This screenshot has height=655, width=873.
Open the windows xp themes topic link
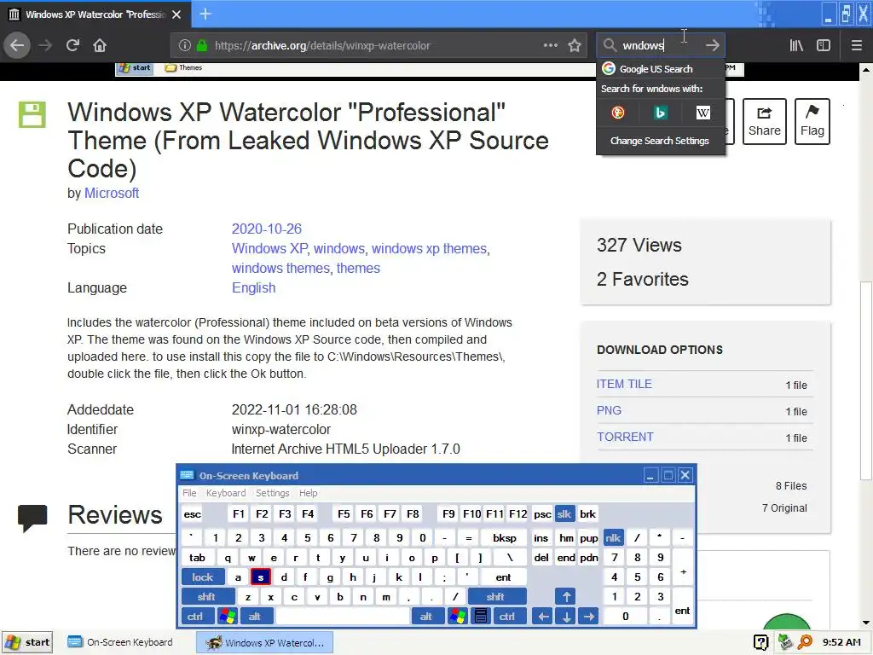click(430, 248)
